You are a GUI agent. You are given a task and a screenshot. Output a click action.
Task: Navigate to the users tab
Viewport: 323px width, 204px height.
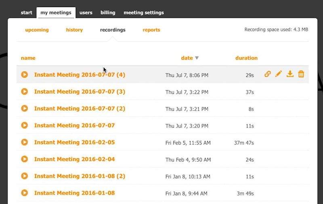coord(86,12)
